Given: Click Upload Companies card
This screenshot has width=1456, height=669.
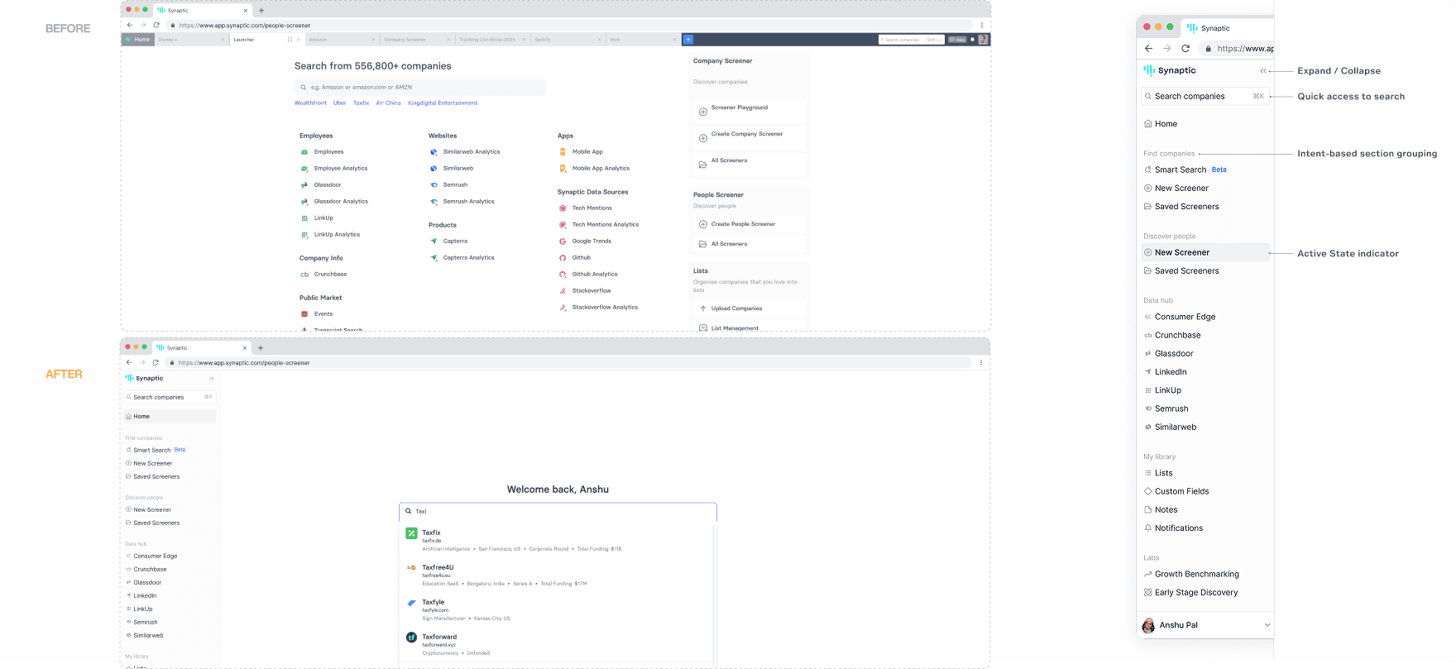Looking at the screenshot, I should (x=749, y=308).
